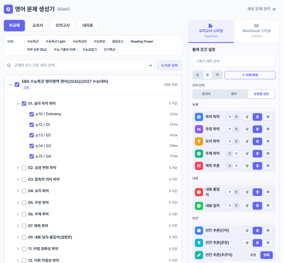Filter by Reading Power series
The width and height of the screenshot is (283, 263).
(x=142, y=42)
